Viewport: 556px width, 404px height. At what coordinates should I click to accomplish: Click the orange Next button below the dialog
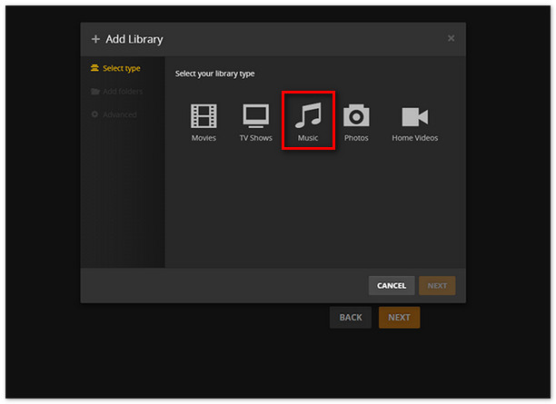(x=399, y=318)
